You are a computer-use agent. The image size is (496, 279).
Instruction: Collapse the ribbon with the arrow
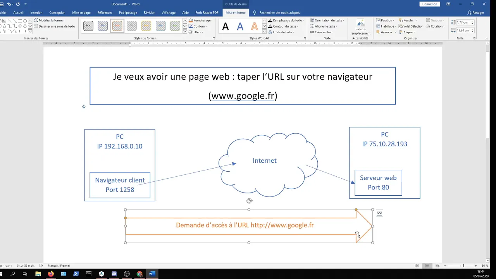click(x=487, y=38)
